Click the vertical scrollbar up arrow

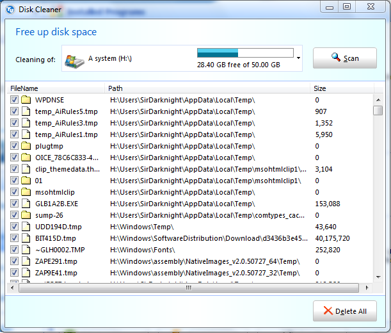378,100
